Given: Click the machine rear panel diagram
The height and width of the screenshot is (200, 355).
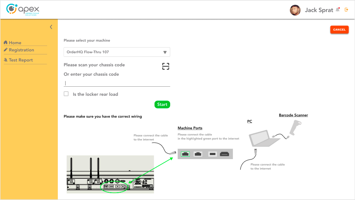Looking at the screenshot, I should click(110, 174).
